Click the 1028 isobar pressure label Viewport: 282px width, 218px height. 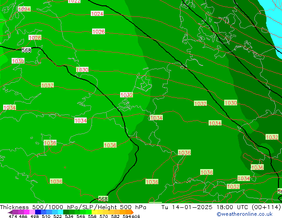coord(35,38)
